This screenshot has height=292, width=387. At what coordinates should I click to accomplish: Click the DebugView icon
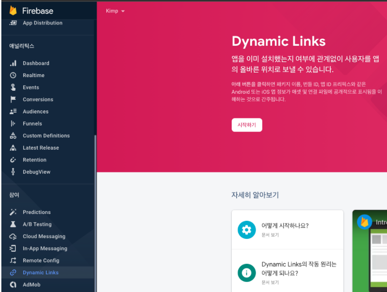pyautogui.click(x=13, y=172)
